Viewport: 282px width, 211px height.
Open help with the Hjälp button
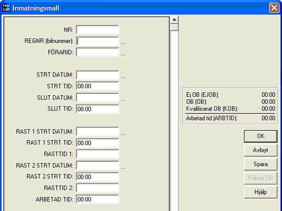[260, 192]
